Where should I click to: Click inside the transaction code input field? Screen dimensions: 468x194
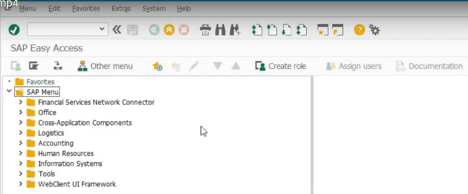coord(63,29)
